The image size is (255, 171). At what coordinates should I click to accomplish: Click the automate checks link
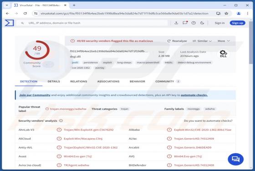tap(194, 95)
